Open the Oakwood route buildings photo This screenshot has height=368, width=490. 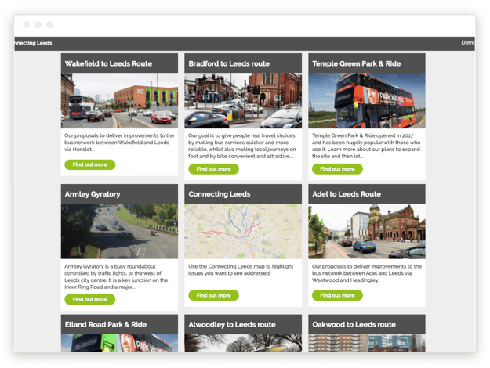[367, 343]
